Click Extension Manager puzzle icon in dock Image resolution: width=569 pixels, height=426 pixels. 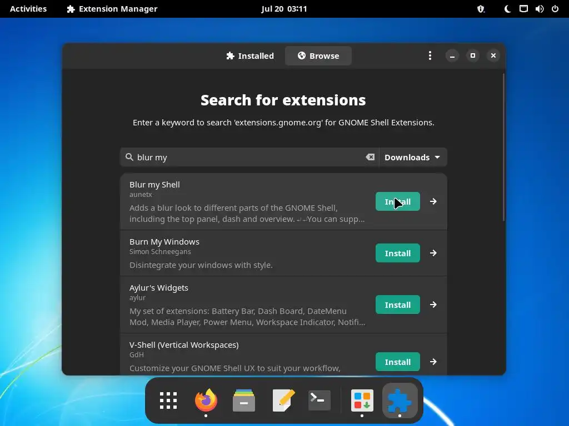coord(400,400)
